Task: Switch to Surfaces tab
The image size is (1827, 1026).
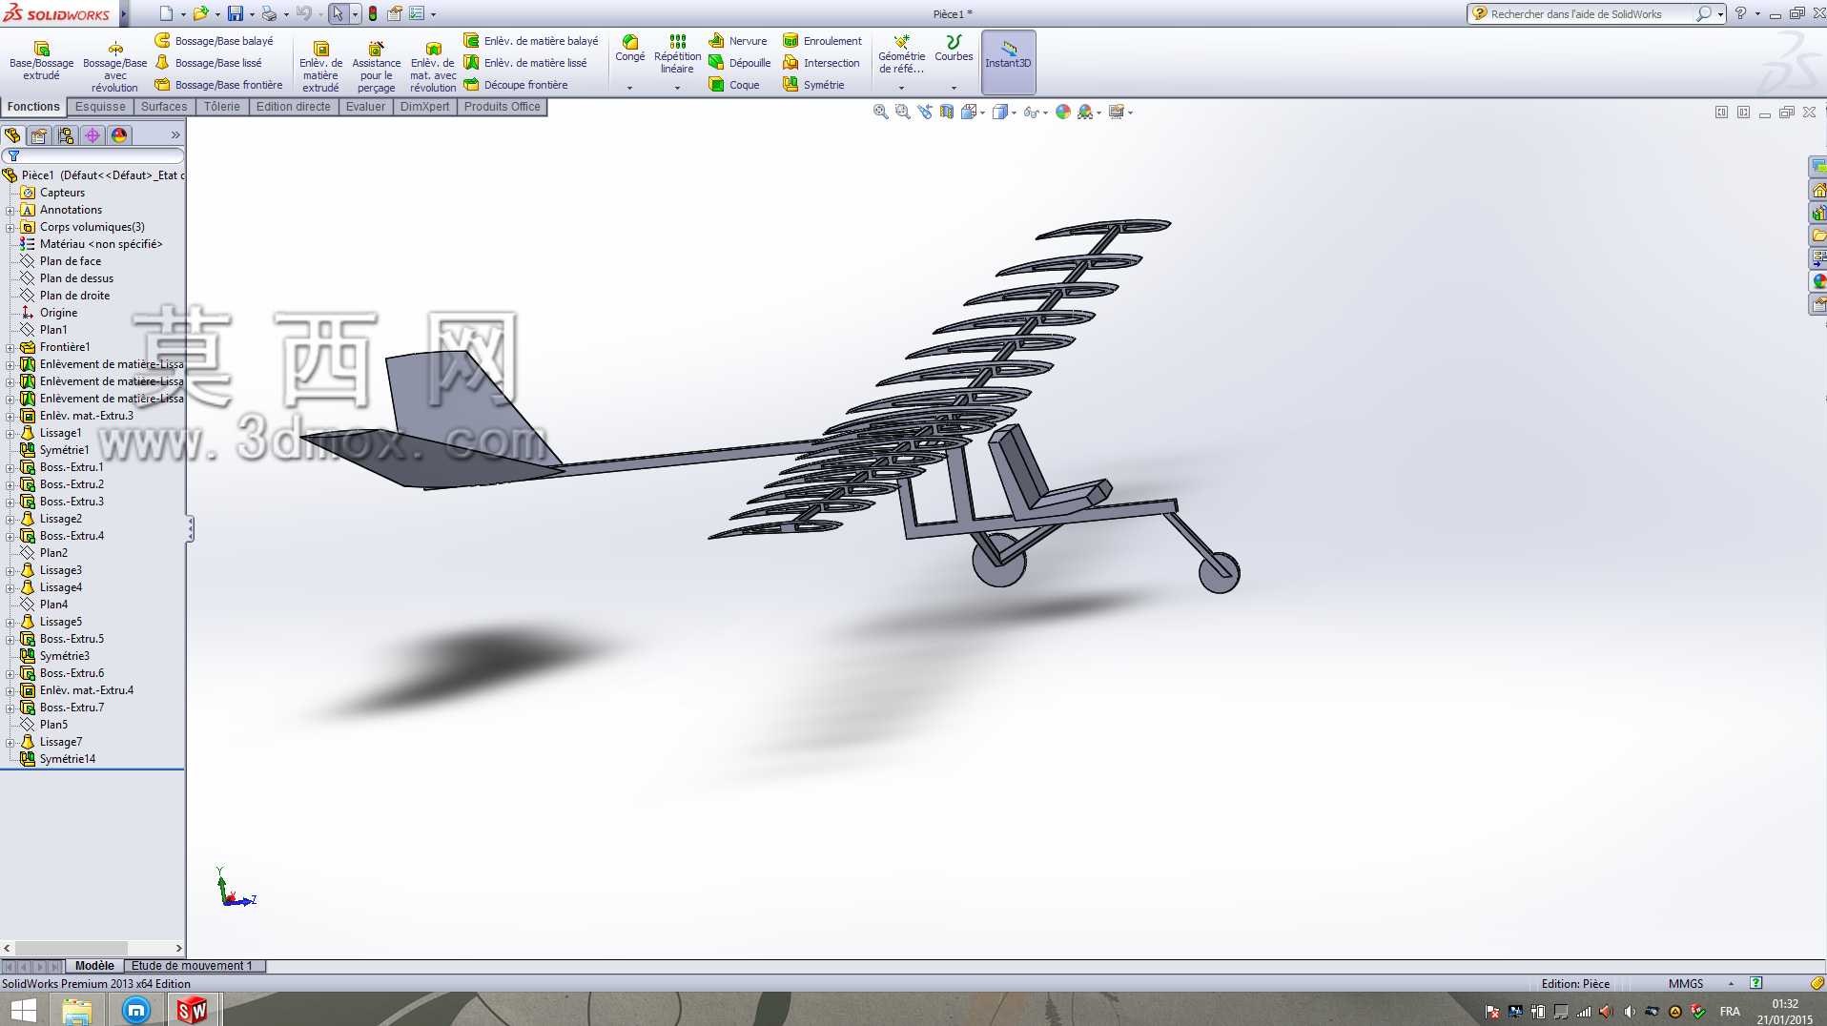Action: point(164,107)
